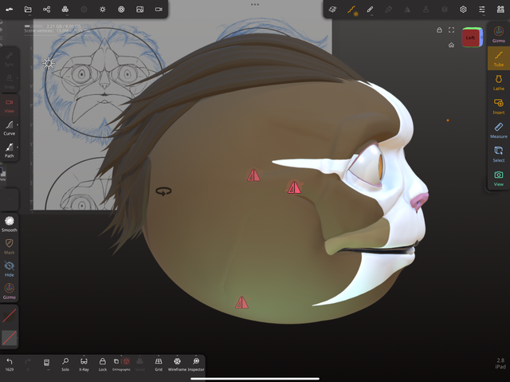Open the Scene hierarchy menu

pyautogui.click(x=46, y=9)
